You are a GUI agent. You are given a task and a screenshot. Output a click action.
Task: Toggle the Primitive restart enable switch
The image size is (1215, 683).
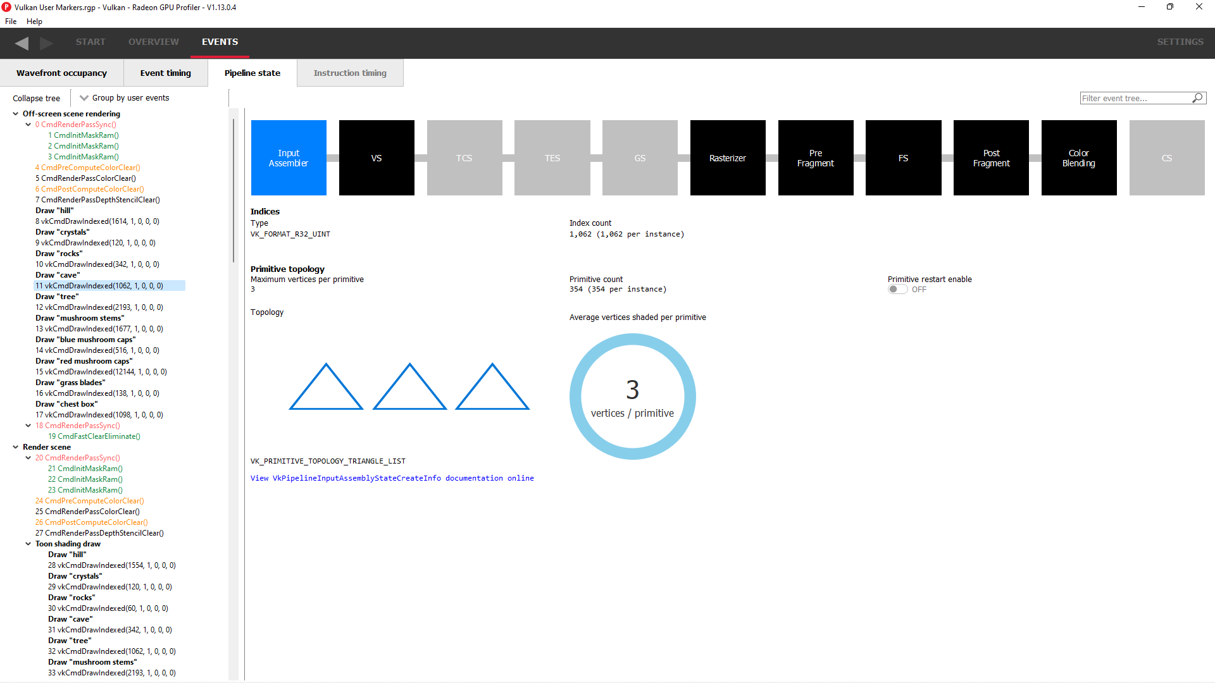point(897,290)
